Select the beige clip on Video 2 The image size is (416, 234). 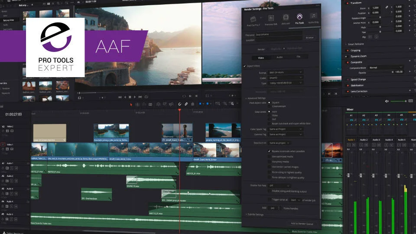coord(49,133)
